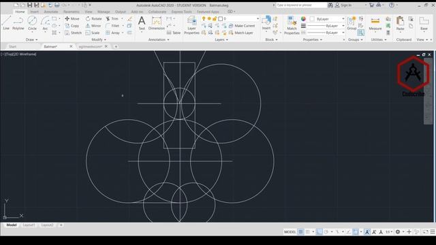The height and width of the screenshot is (245, 436).
Task: Click the search binoculars icon
Action: [x=330, y=5]
